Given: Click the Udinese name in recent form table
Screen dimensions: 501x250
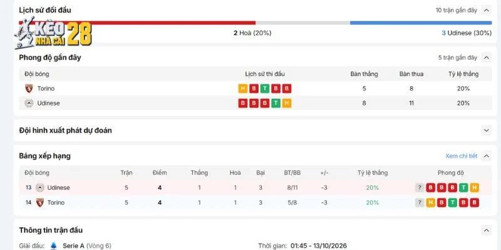Looking at the screenshot, I should 49,103.
